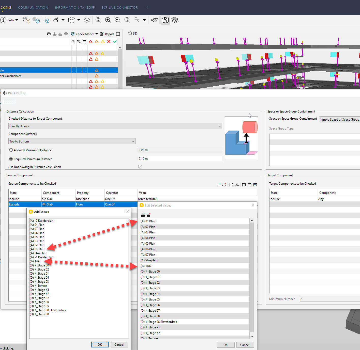Toggle red X rejected filter in header
This screenshot has width=360, height=350.
(109, 41)
